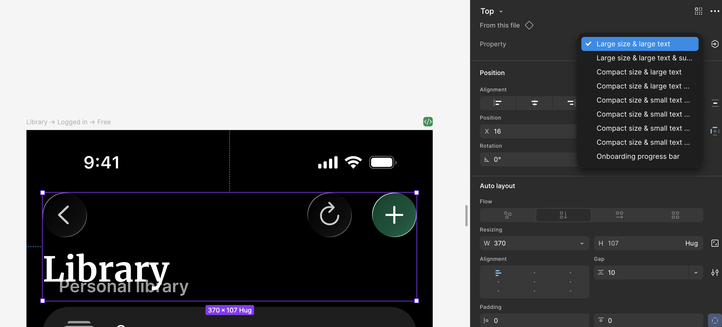
Task: Click the Library frame breadcrumb label
Action: click(69, 122)
